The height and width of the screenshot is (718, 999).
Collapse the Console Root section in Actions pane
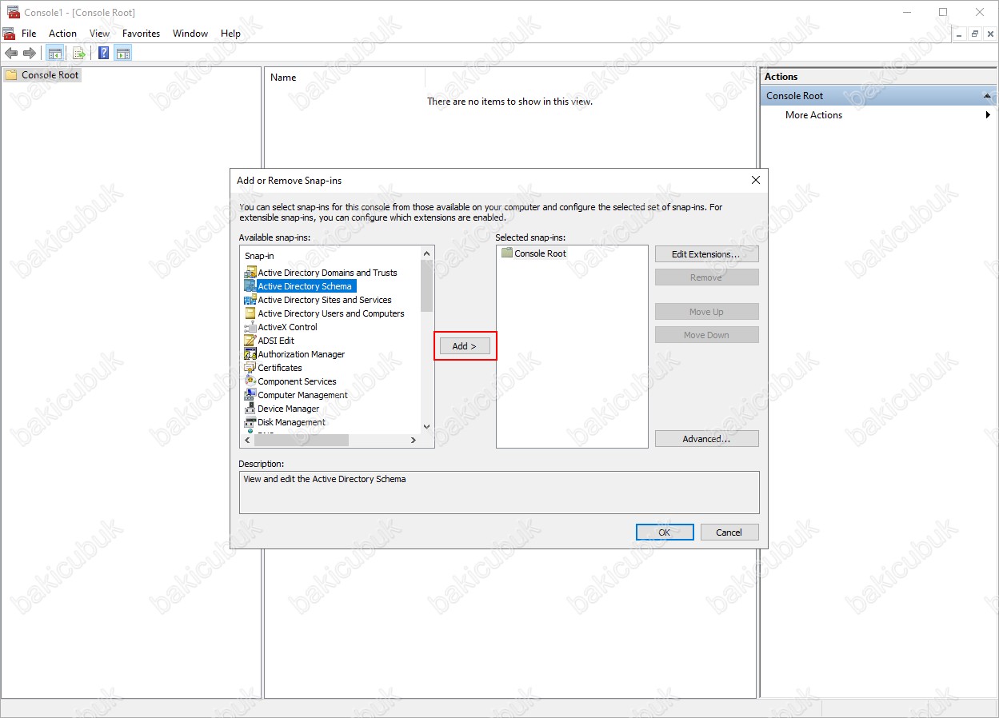pos(988,96)
